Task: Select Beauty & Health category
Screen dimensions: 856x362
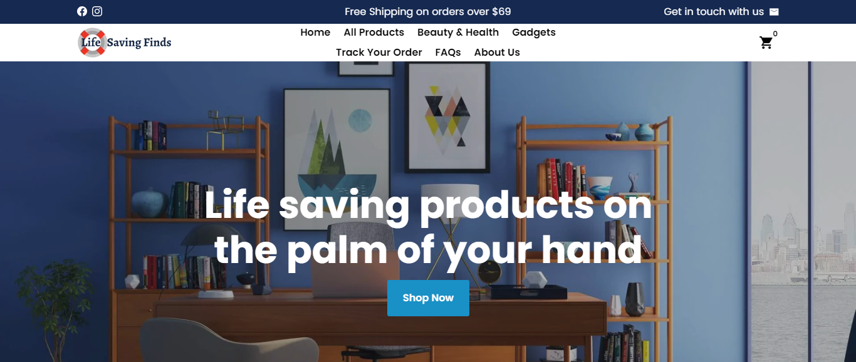Action: pos(458,33)
